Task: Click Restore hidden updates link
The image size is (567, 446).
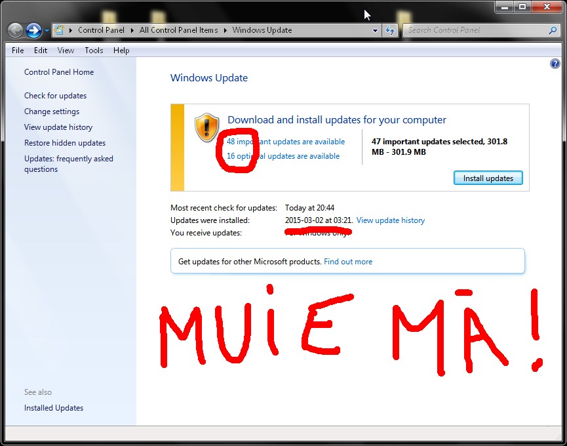Action: (x=65, y=143)
